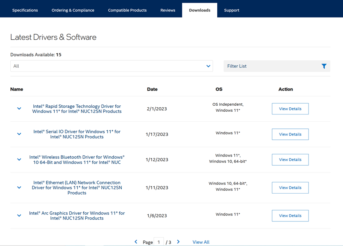Open the Compatible Products tab
Screen dimensions: 343x246
click(127, 10)
